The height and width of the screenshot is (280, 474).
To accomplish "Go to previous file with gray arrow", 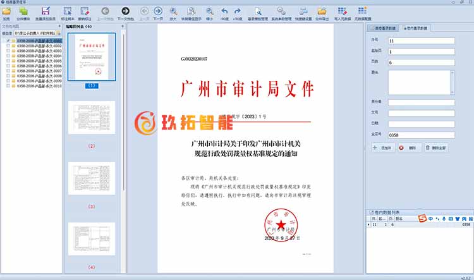I will coord(105,11).
